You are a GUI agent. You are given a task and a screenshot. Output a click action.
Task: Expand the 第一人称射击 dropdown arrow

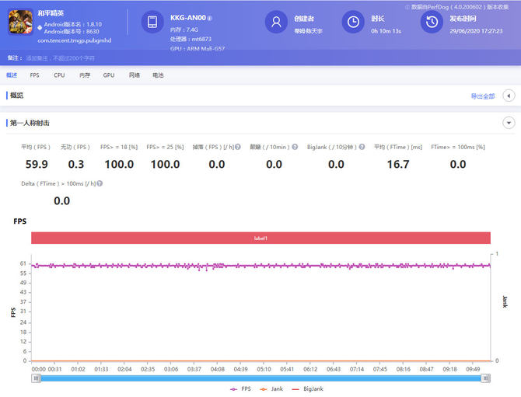click(509, 123)
